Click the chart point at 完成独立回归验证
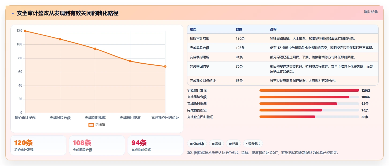 coord(165,67)
